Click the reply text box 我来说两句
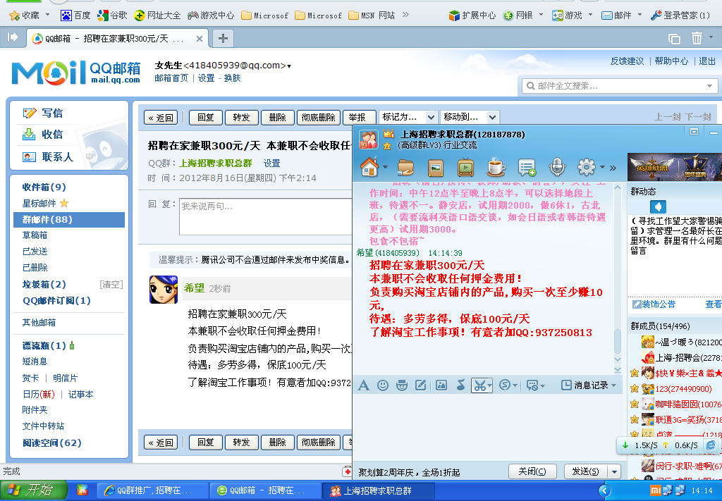 tap(266, 216)
